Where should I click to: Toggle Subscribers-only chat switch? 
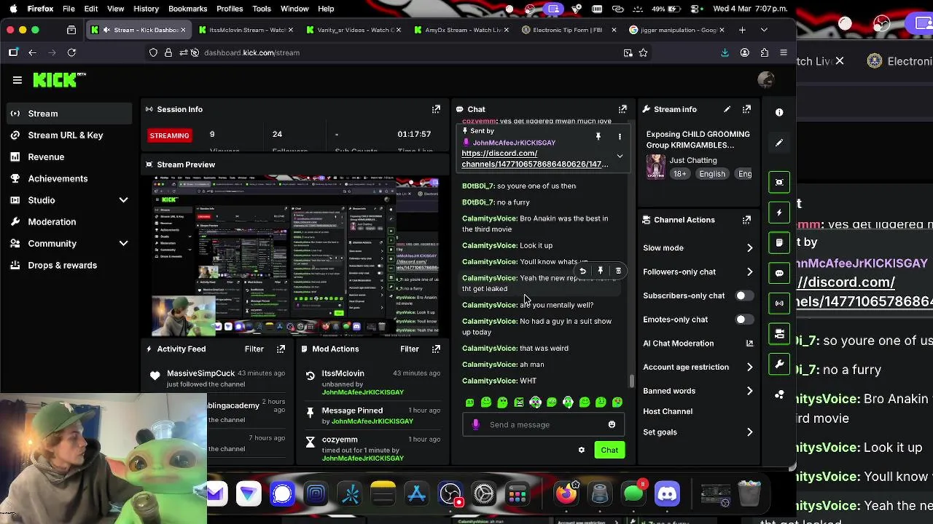point(743,295)
